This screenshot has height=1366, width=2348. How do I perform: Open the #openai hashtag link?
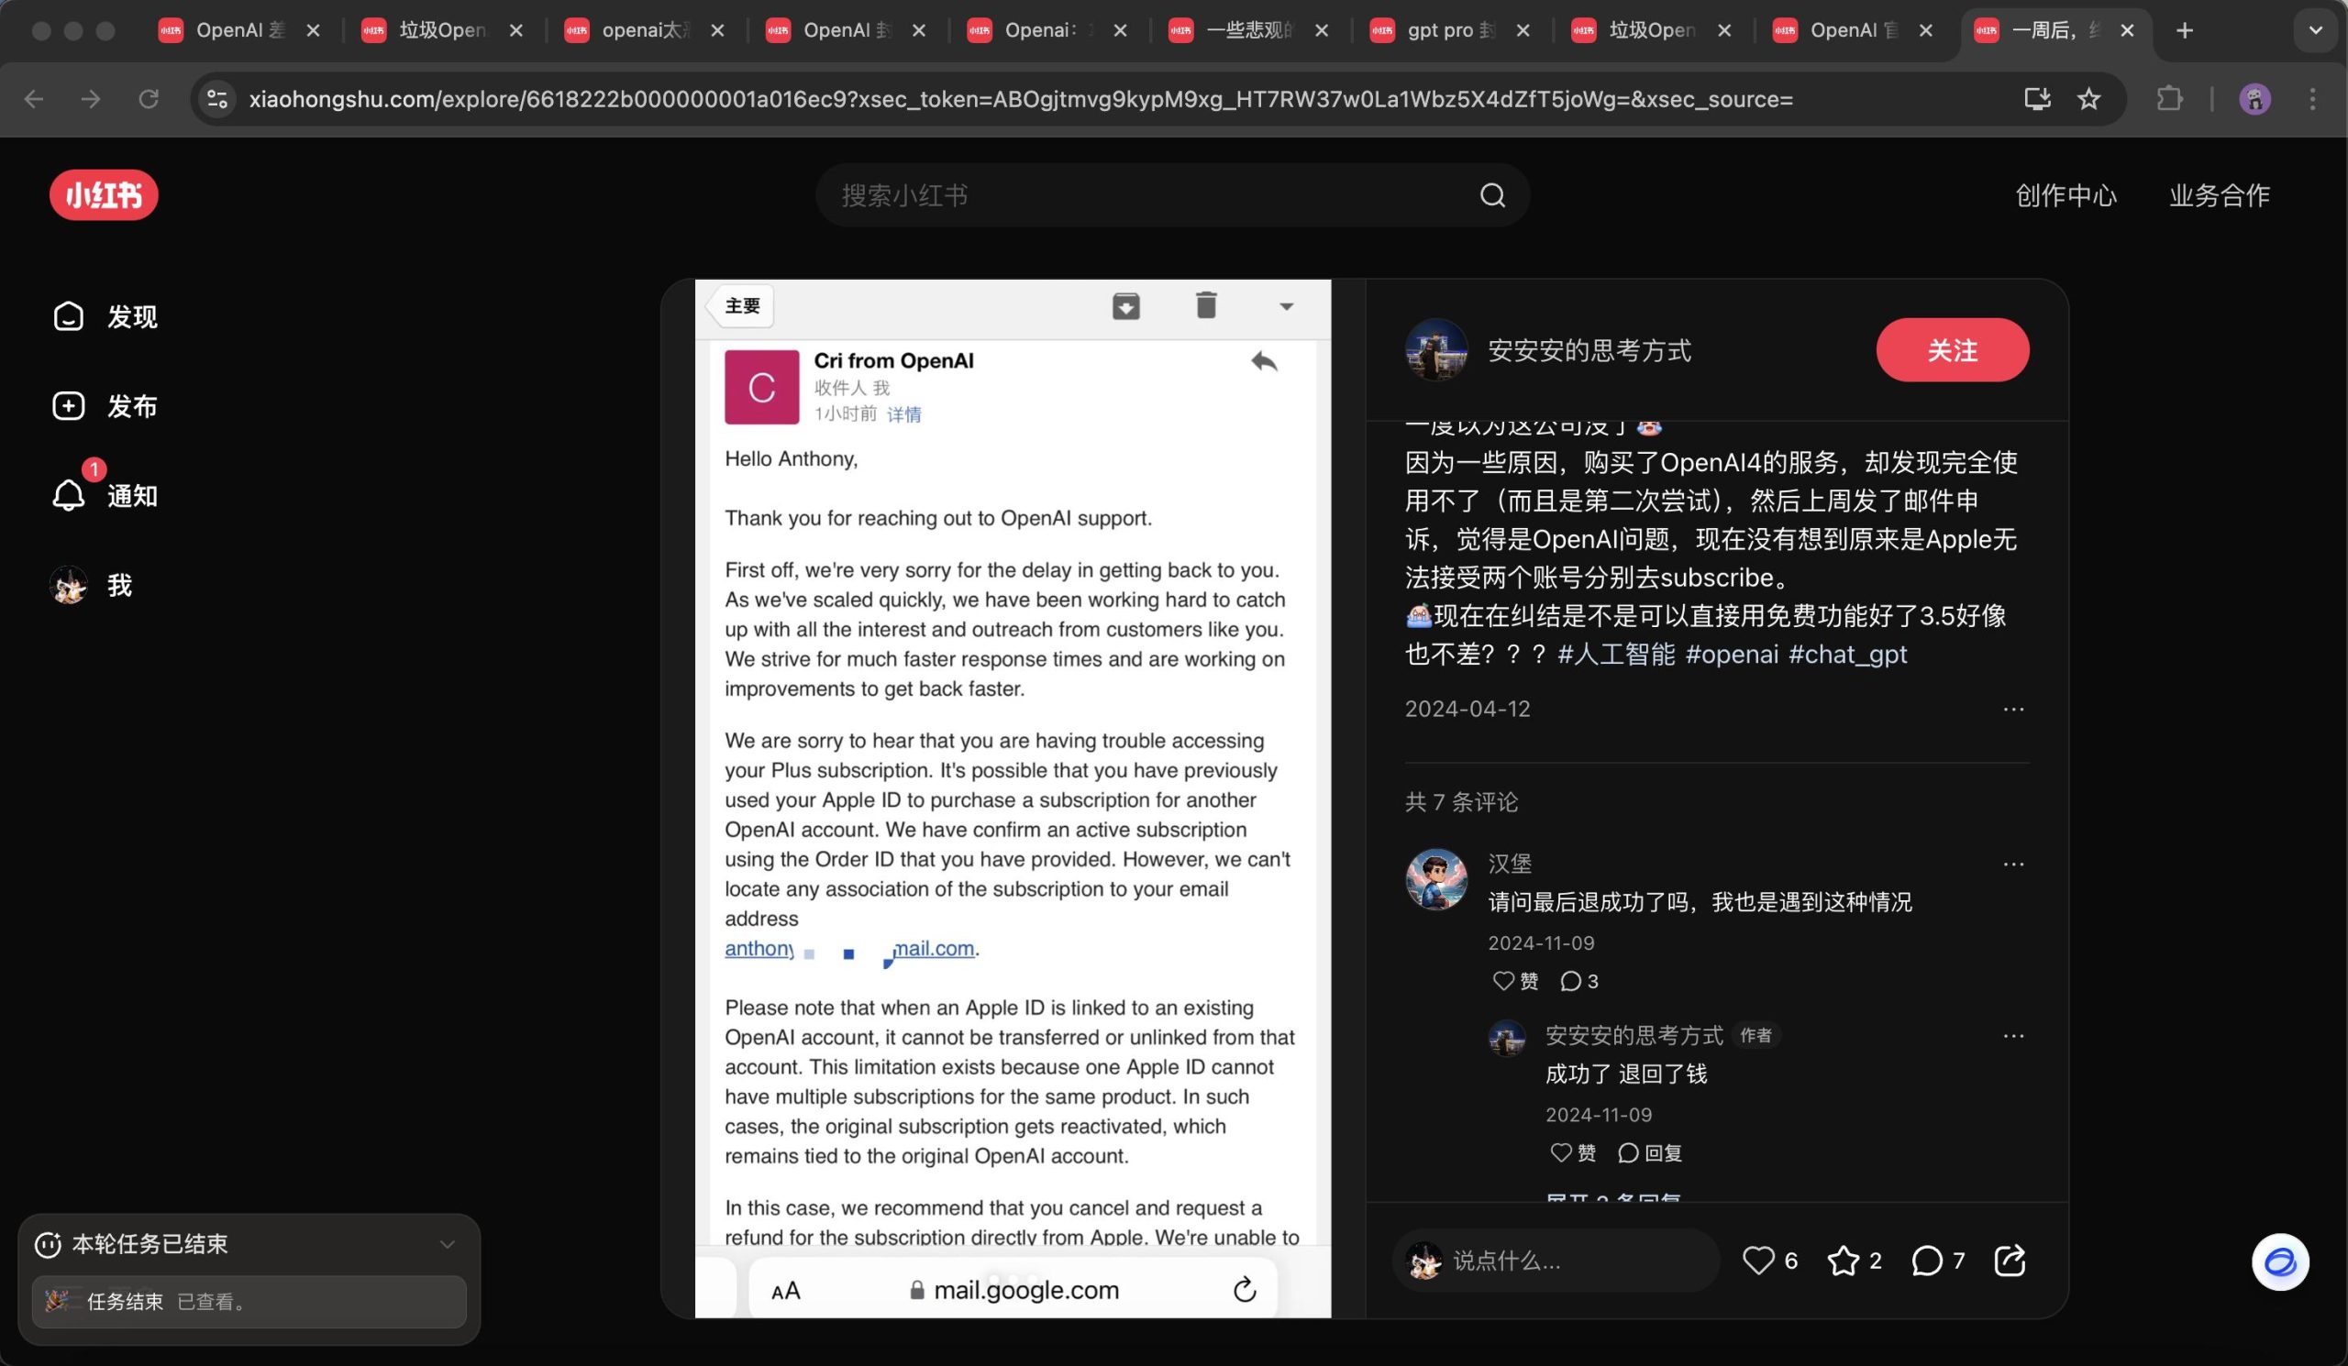(x=1731, y=655)
